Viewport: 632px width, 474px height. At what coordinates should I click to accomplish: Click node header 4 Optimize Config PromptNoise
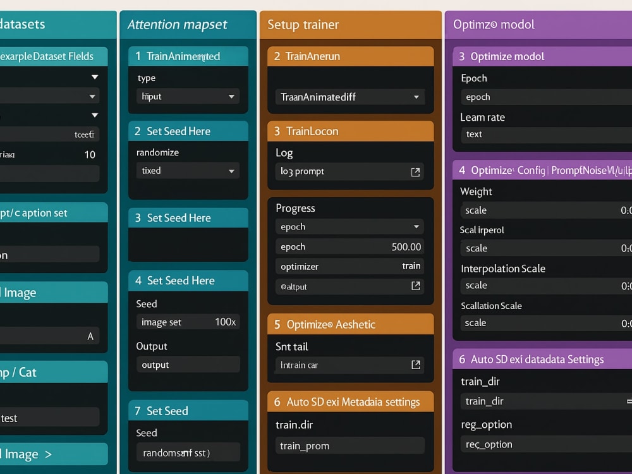click(x=542, y=170)
